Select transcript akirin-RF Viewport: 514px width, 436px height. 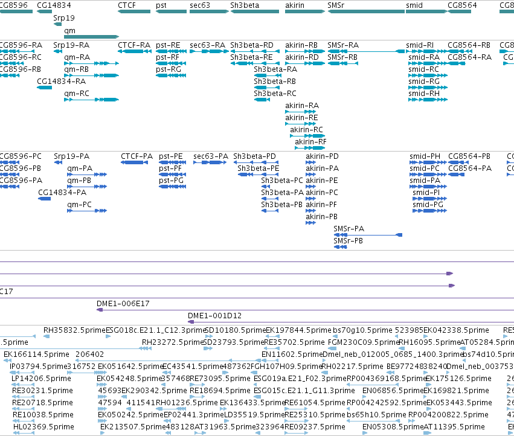click(x=310, y=148)
